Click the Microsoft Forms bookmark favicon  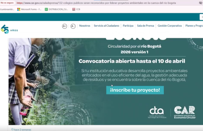pyautogui.click(x=19, y=9)
